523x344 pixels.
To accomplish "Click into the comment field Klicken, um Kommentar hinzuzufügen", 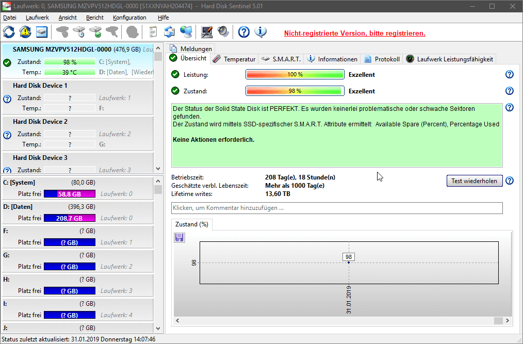I will click(337, 208).
